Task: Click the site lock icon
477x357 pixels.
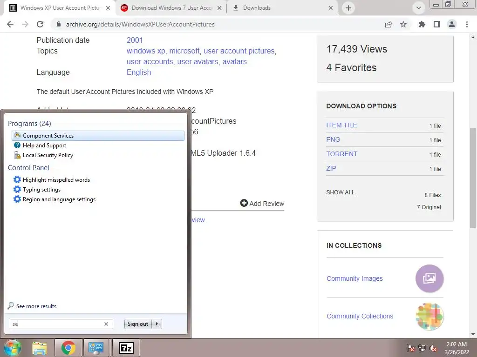Action: tap(59, 24)
